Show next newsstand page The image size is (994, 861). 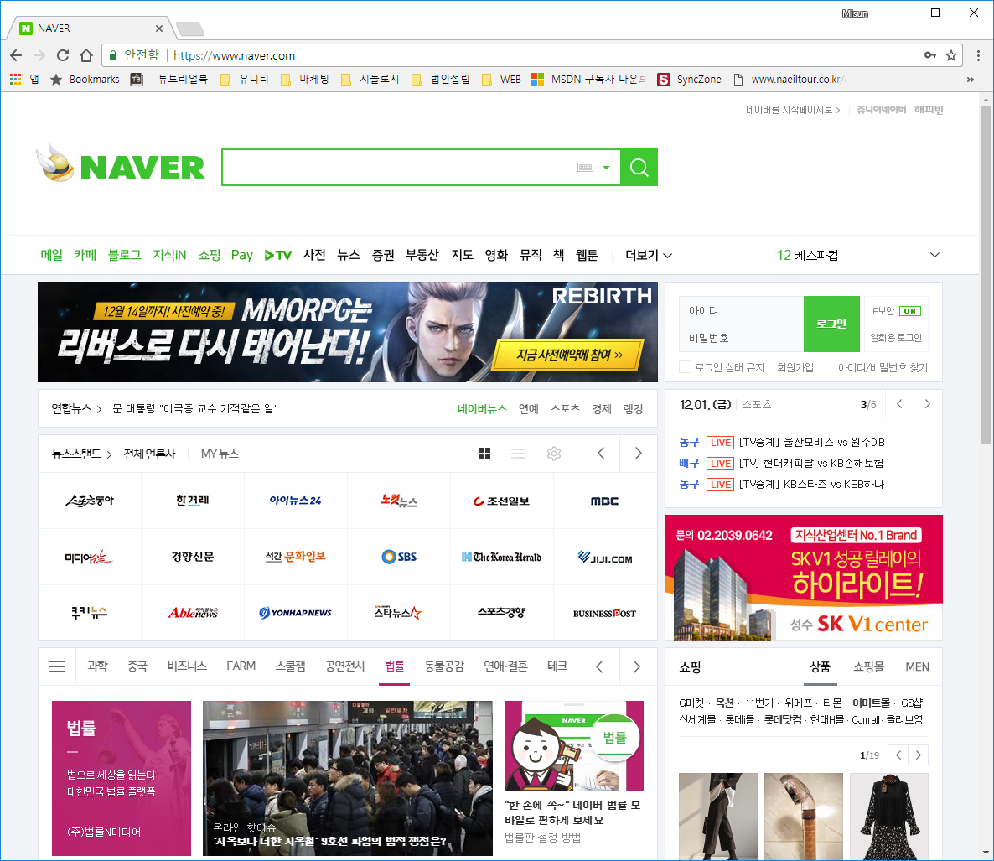coord(639,454)
